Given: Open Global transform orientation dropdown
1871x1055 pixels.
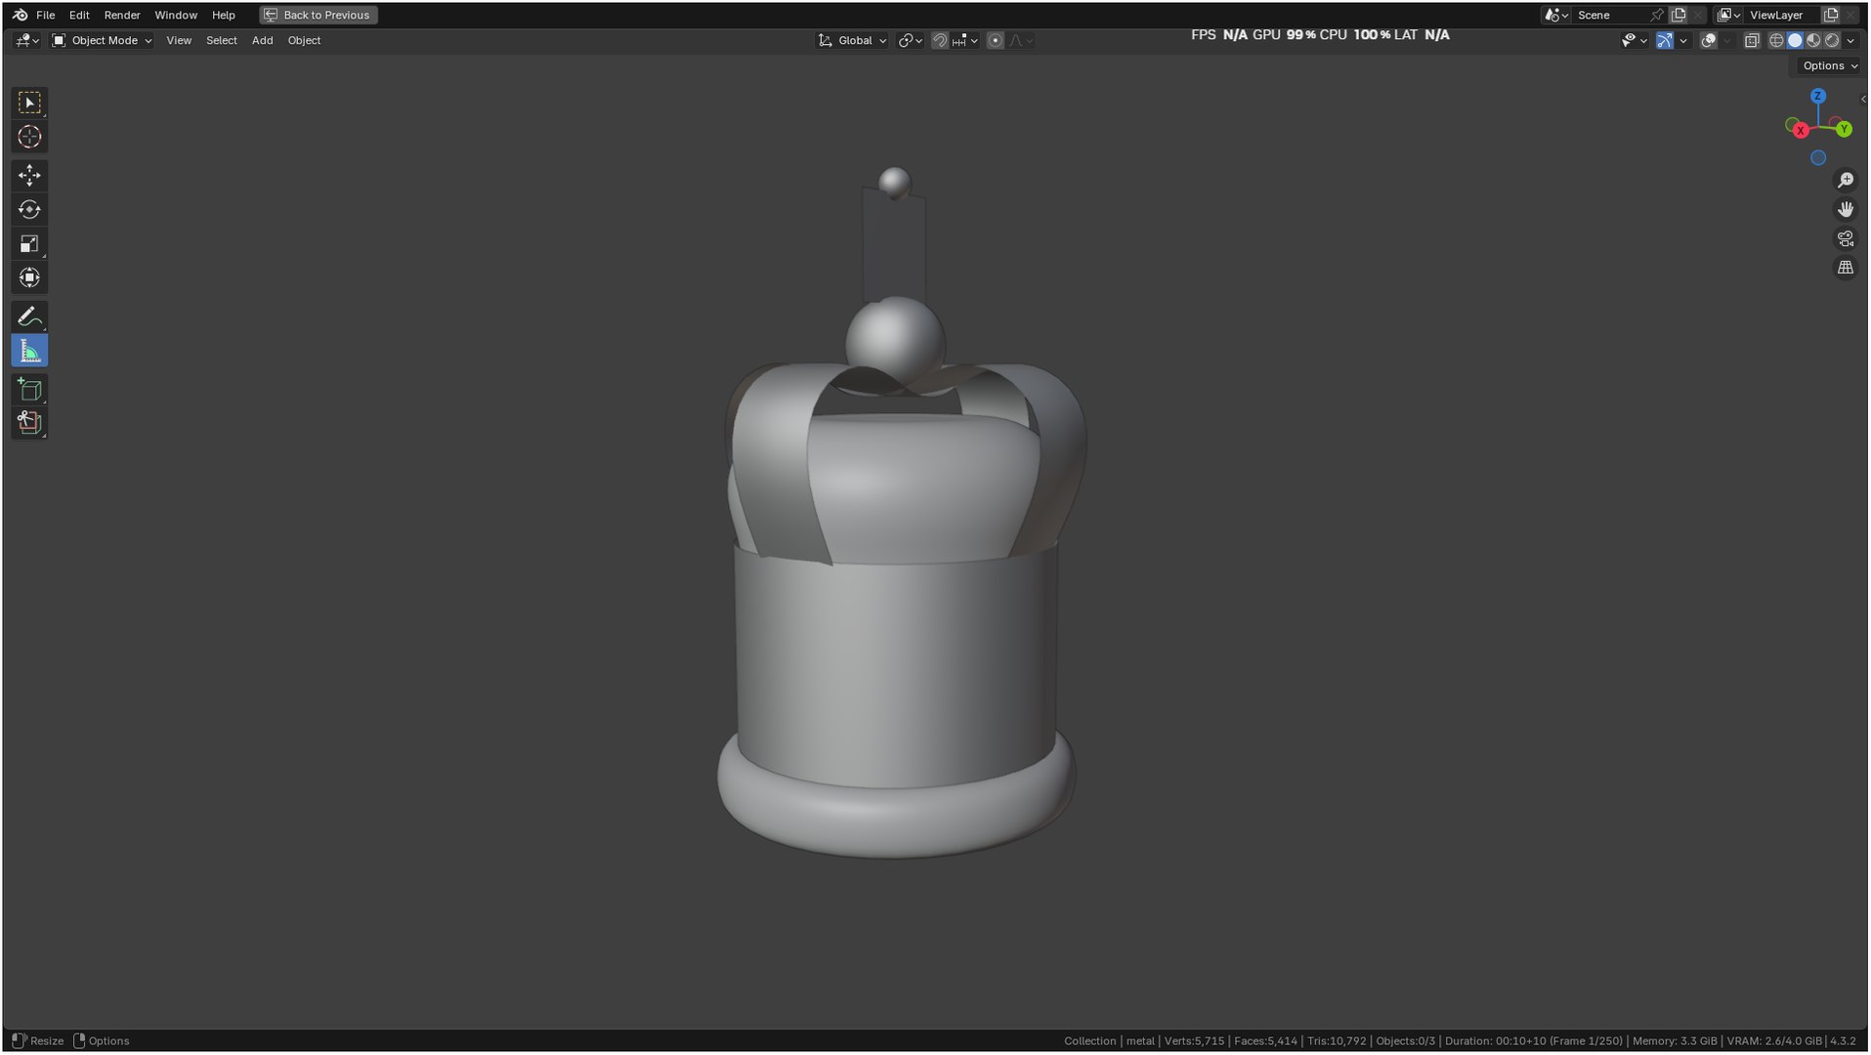Looking at the screenshot, I should tap(852, 40).
